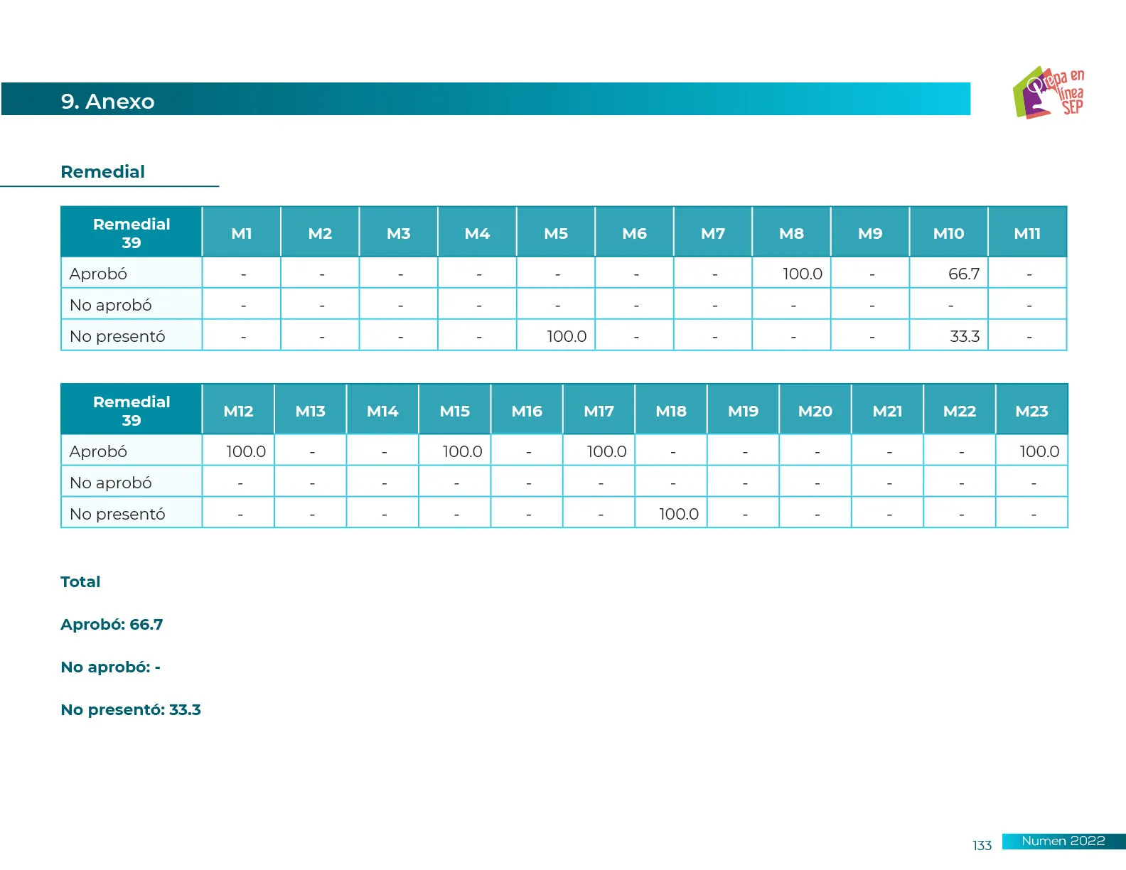Click the 100.0 value under M8
1126x870 pixels.
[802, 274]
